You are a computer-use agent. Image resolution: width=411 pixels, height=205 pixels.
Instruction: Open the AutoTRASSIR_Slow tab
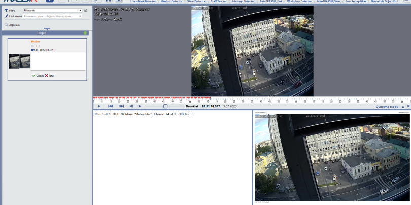(x=328, y=2)
